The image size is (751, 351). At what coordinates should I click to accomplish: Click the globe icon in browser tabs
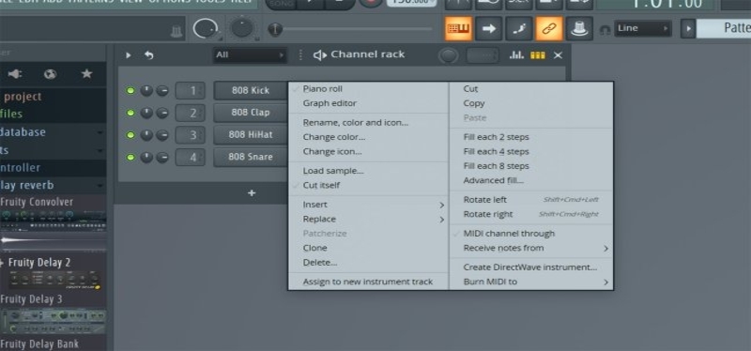tap(50, 74)
